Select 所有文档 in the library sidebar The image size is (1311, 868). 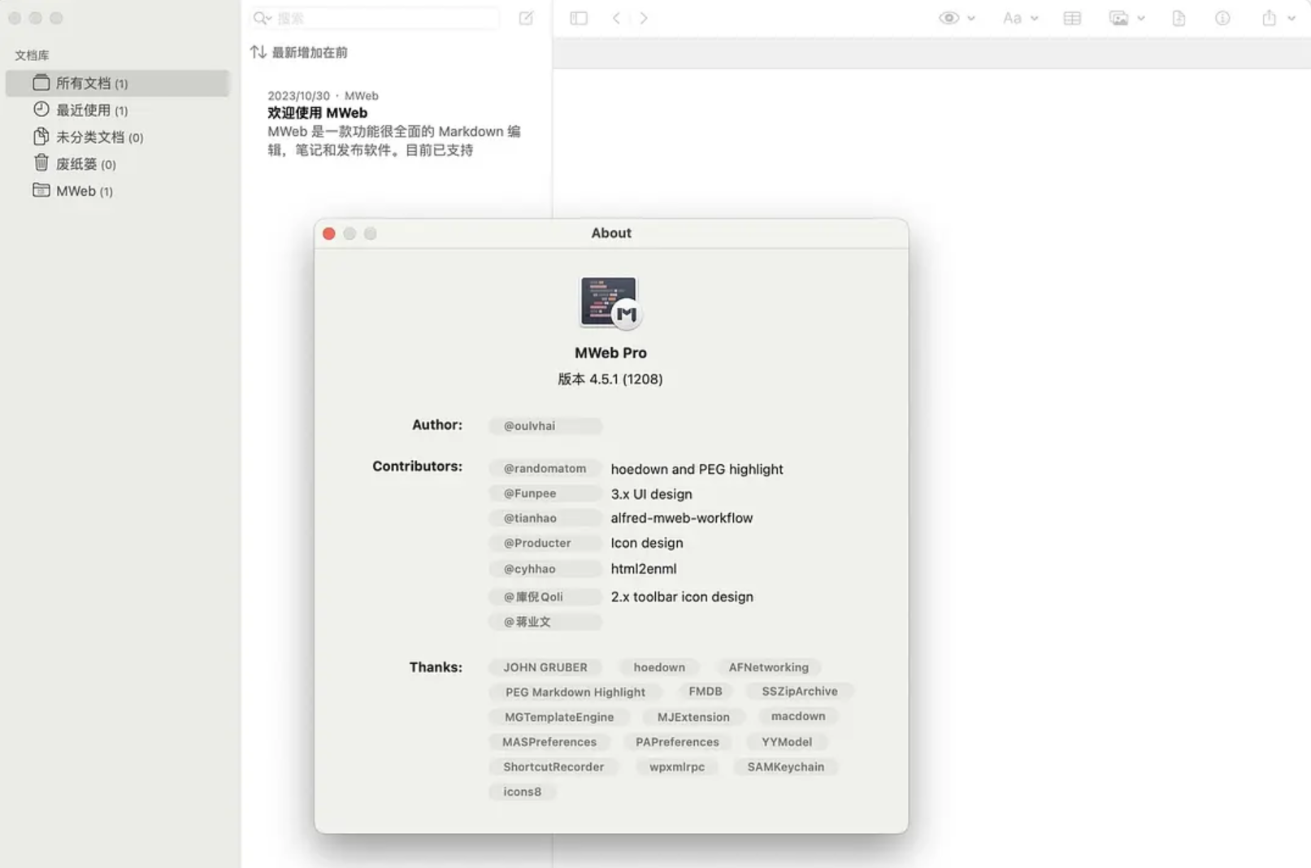[117, 83]
